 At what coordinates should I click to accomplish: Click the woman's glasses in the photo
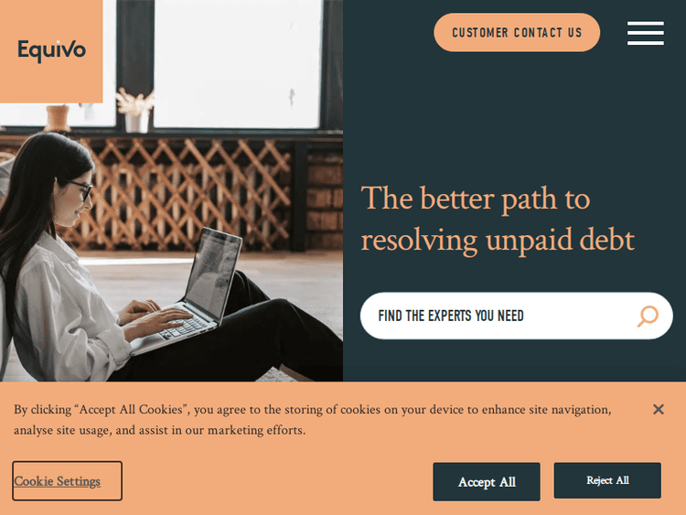(80, 189)
